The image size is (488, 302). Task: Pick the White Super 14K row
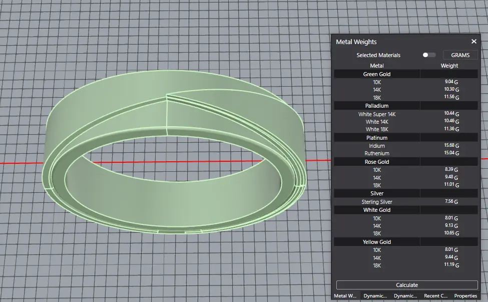click(x=377, y=114)
